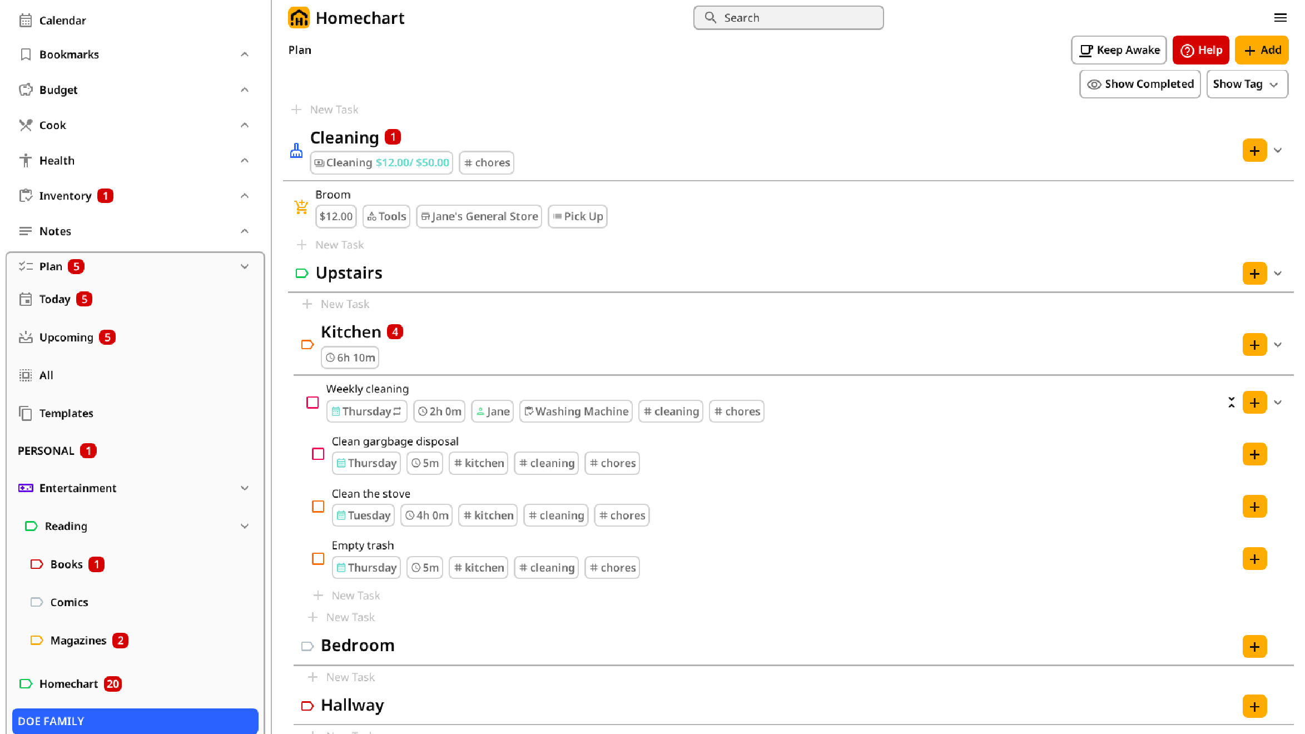The image size is (1305, 734).
Task: Click the Cleaning broom project icon
Action: coord(296,151)
